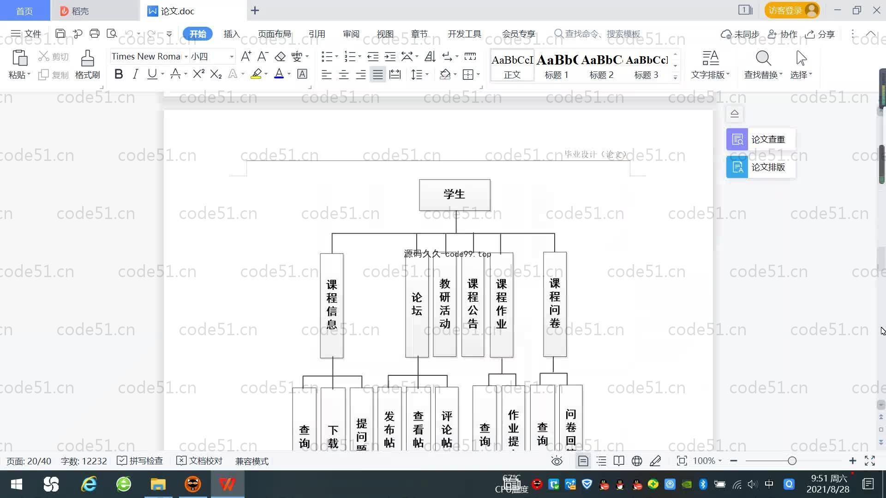Click the center alignment icon

[344, 75]
